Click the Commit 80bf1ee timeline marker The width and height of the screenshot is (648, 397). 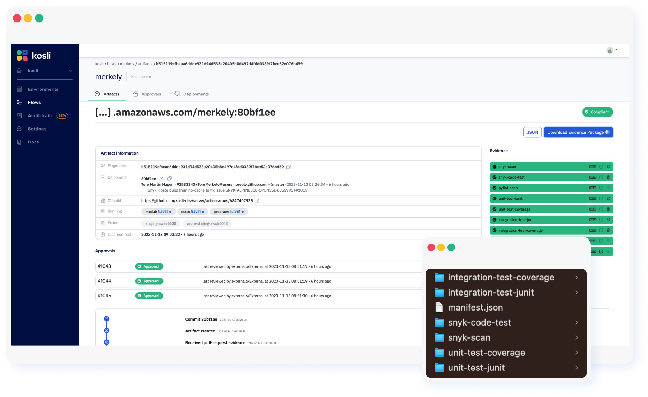coord(106,319)
